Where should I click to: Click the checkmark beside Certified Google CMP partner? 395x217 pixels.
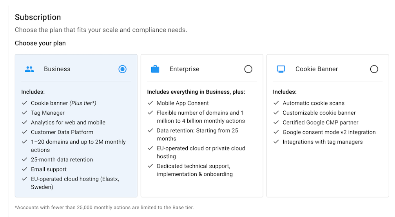tap(276, 122)
